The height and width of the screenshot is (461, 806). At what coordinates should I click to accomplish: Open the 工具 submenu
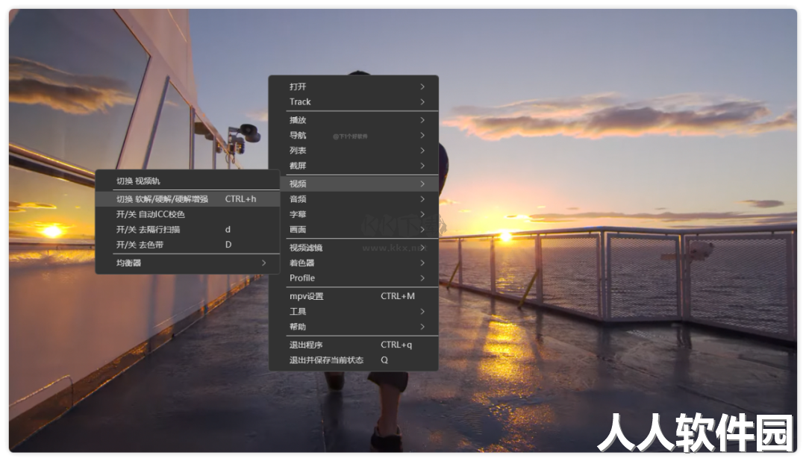point(354,312)
